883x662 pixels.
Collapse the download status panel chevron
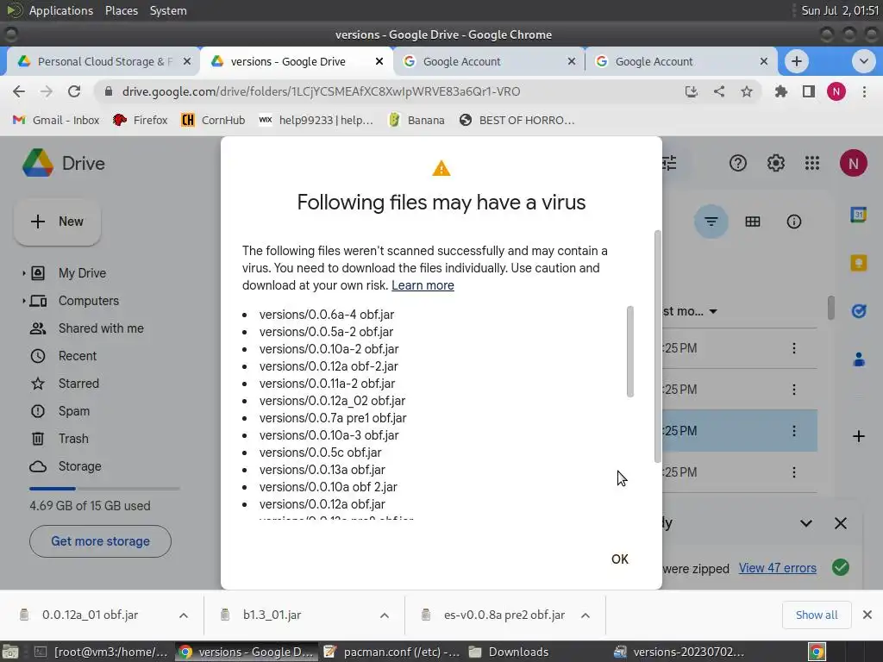(x=806, y=523)
